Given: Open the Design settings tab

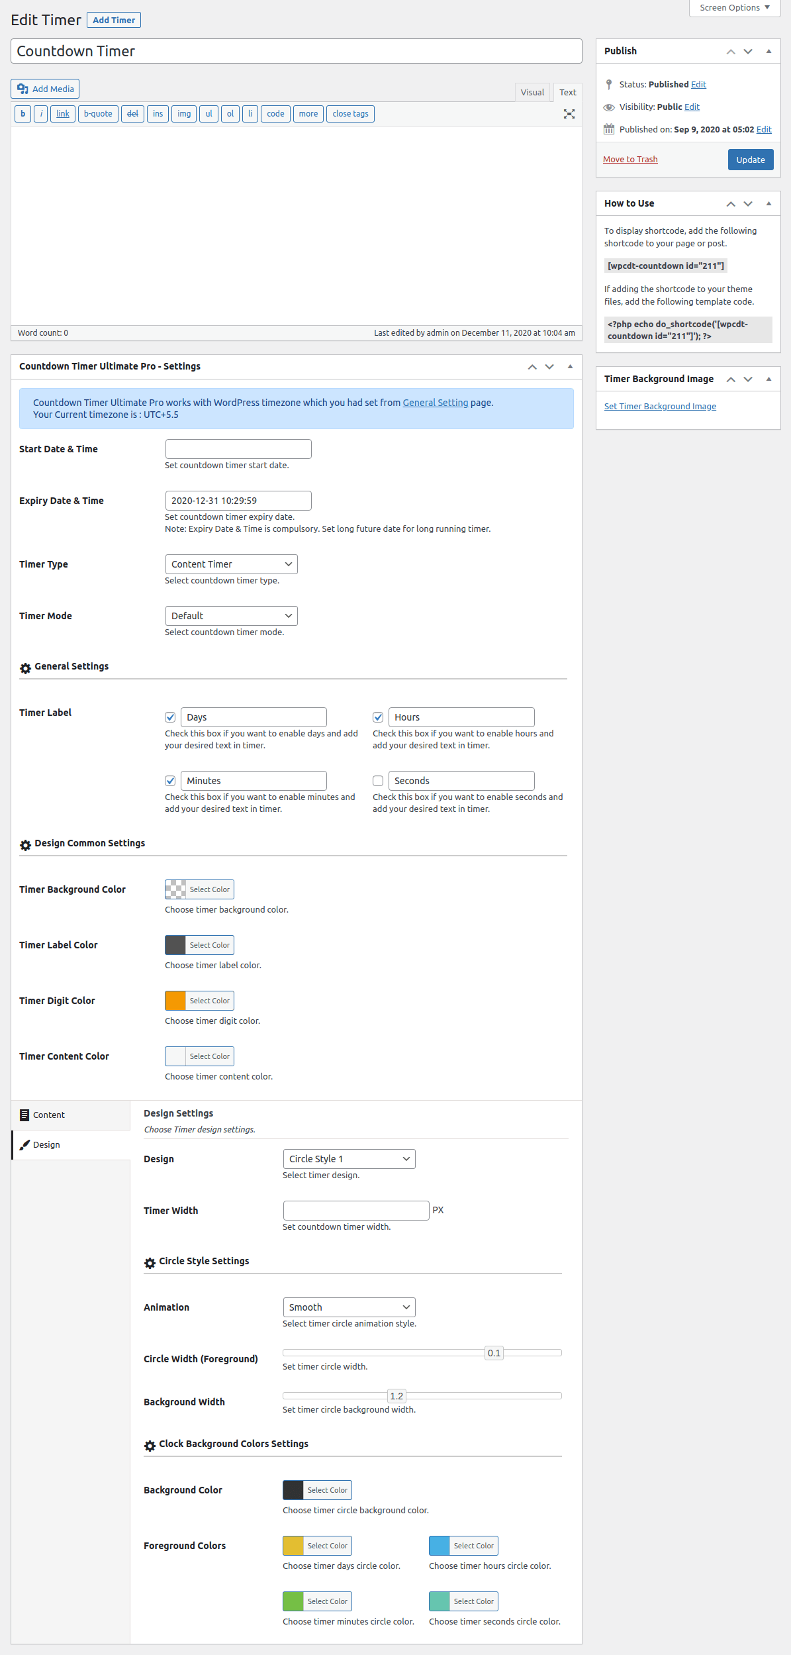Looking at the screenshot, I should pyautogui.click(x=71, y=1145).
